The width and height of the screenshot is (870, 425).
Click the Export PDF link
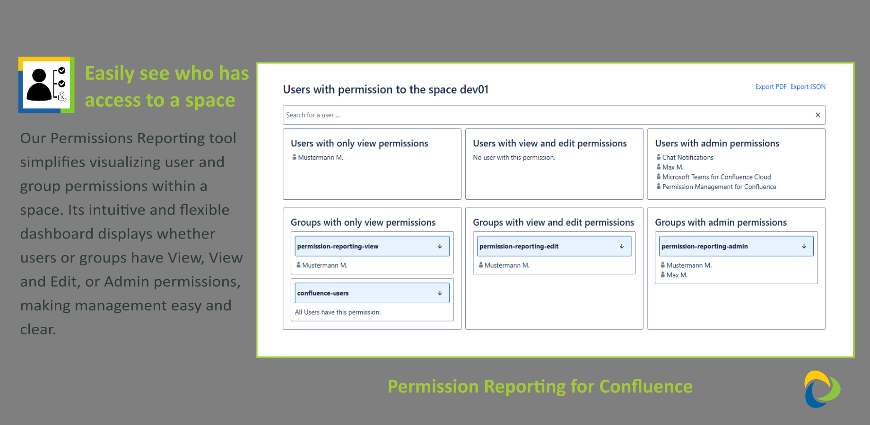771,86
